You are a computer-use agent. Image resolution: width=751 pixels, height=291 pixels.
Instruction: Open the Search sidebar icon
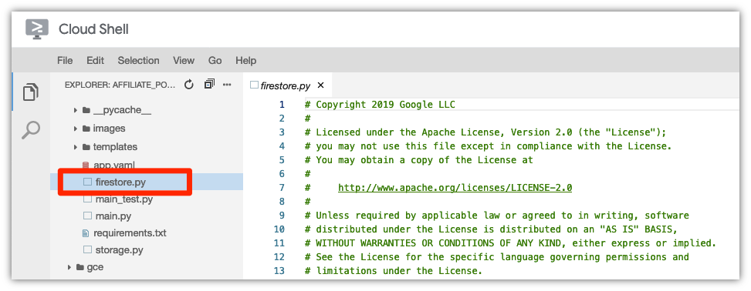click(x=31, y=129)
